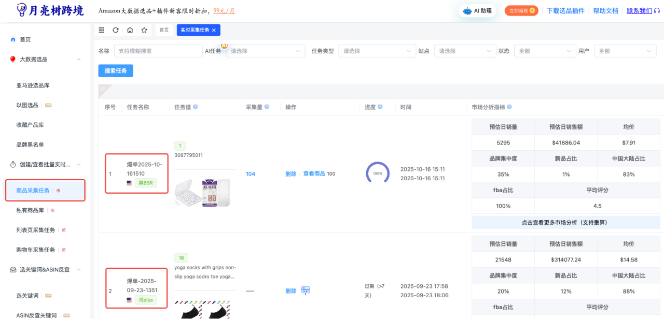Image resolution: width=664 pixels, height=319 pixels.
Task: Open the 站点 site dropdown
Action: coord(465,51)
